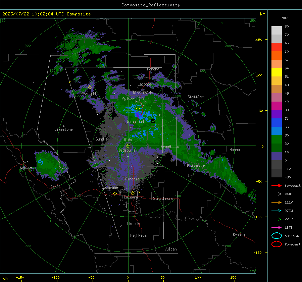The image size is (302, 282).
Task: Select the cyan 27ZW arrow icon
Action: coord(276,211)
